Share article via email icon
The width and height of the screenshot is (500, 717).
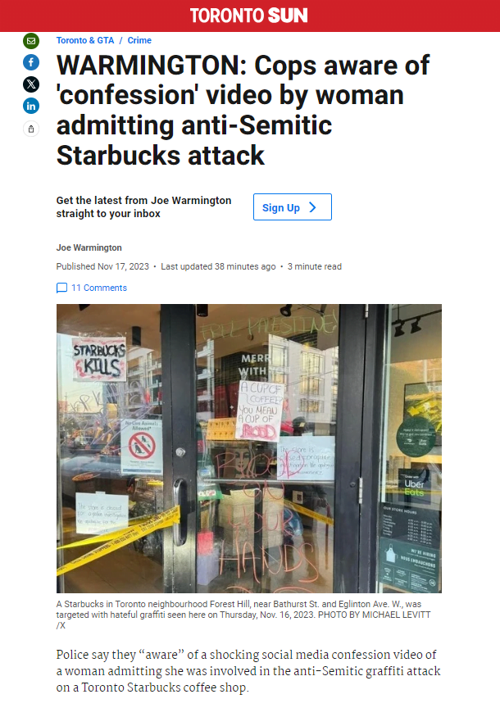(31, 41)
